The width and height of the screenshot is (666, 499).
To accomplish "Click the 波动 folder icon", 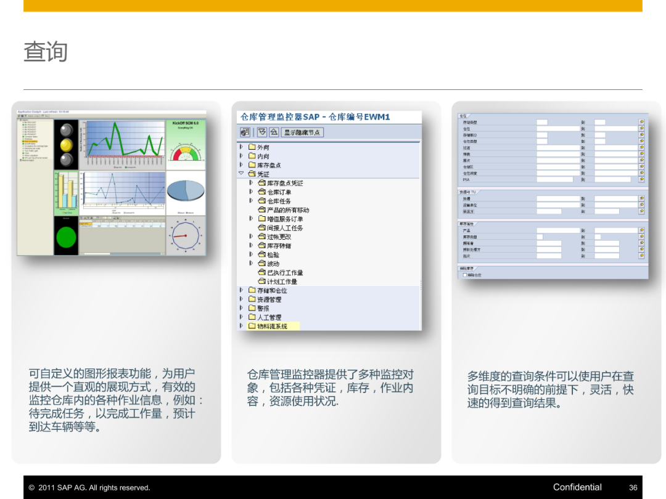I will click(261, 263).
